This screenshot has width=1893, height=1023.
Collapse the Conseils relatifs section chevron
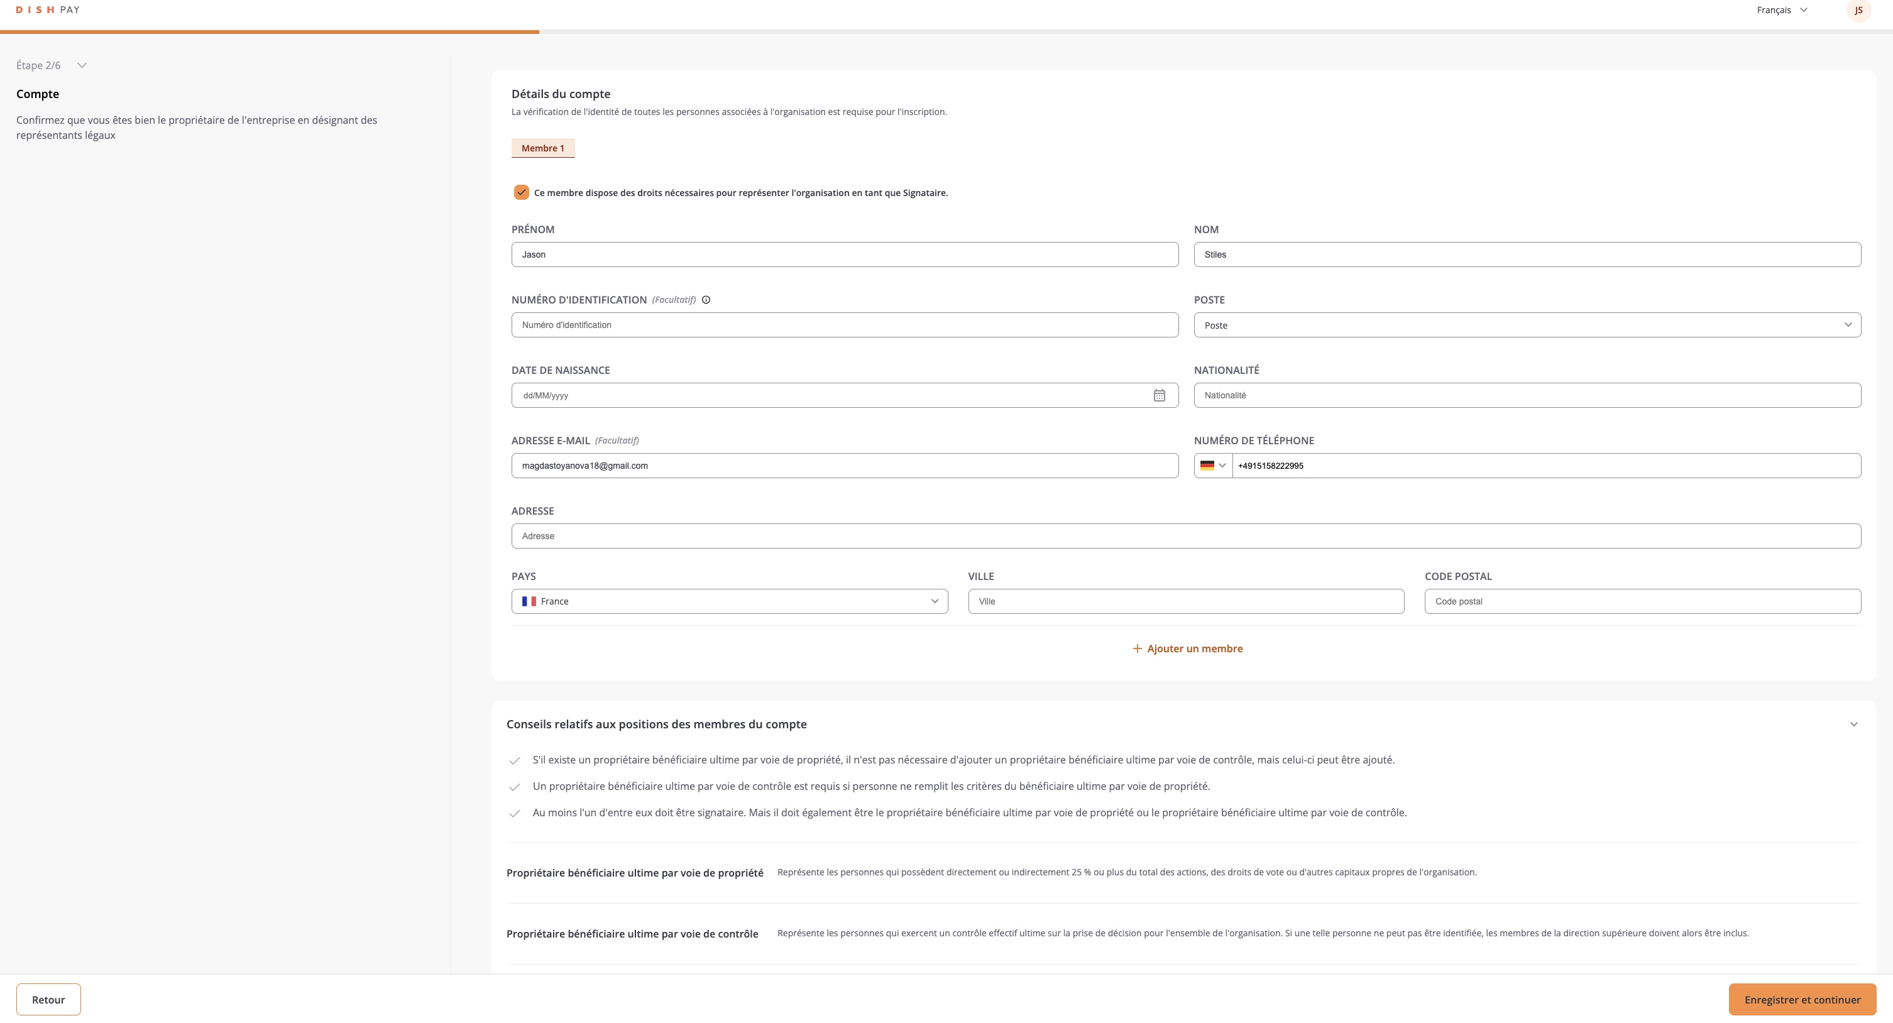[x=1853, y=724]
